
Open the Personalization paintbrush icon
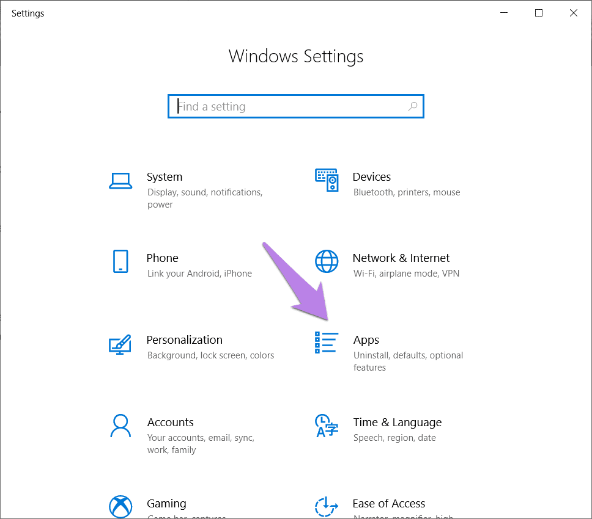[120, 344]
